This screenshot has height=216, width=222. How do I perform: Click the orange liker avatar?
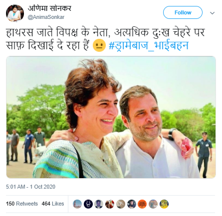pyautogui.click(x=142, y=204)
